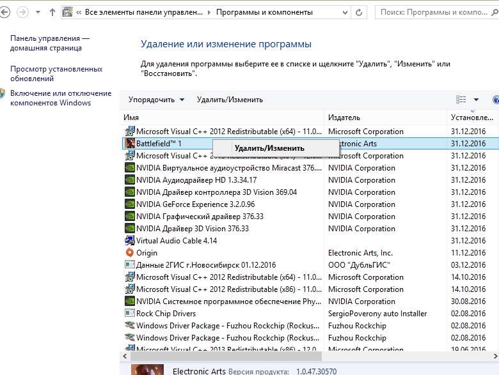Select the Origin program name
499x375 pixels.
[x=147, y=253]
